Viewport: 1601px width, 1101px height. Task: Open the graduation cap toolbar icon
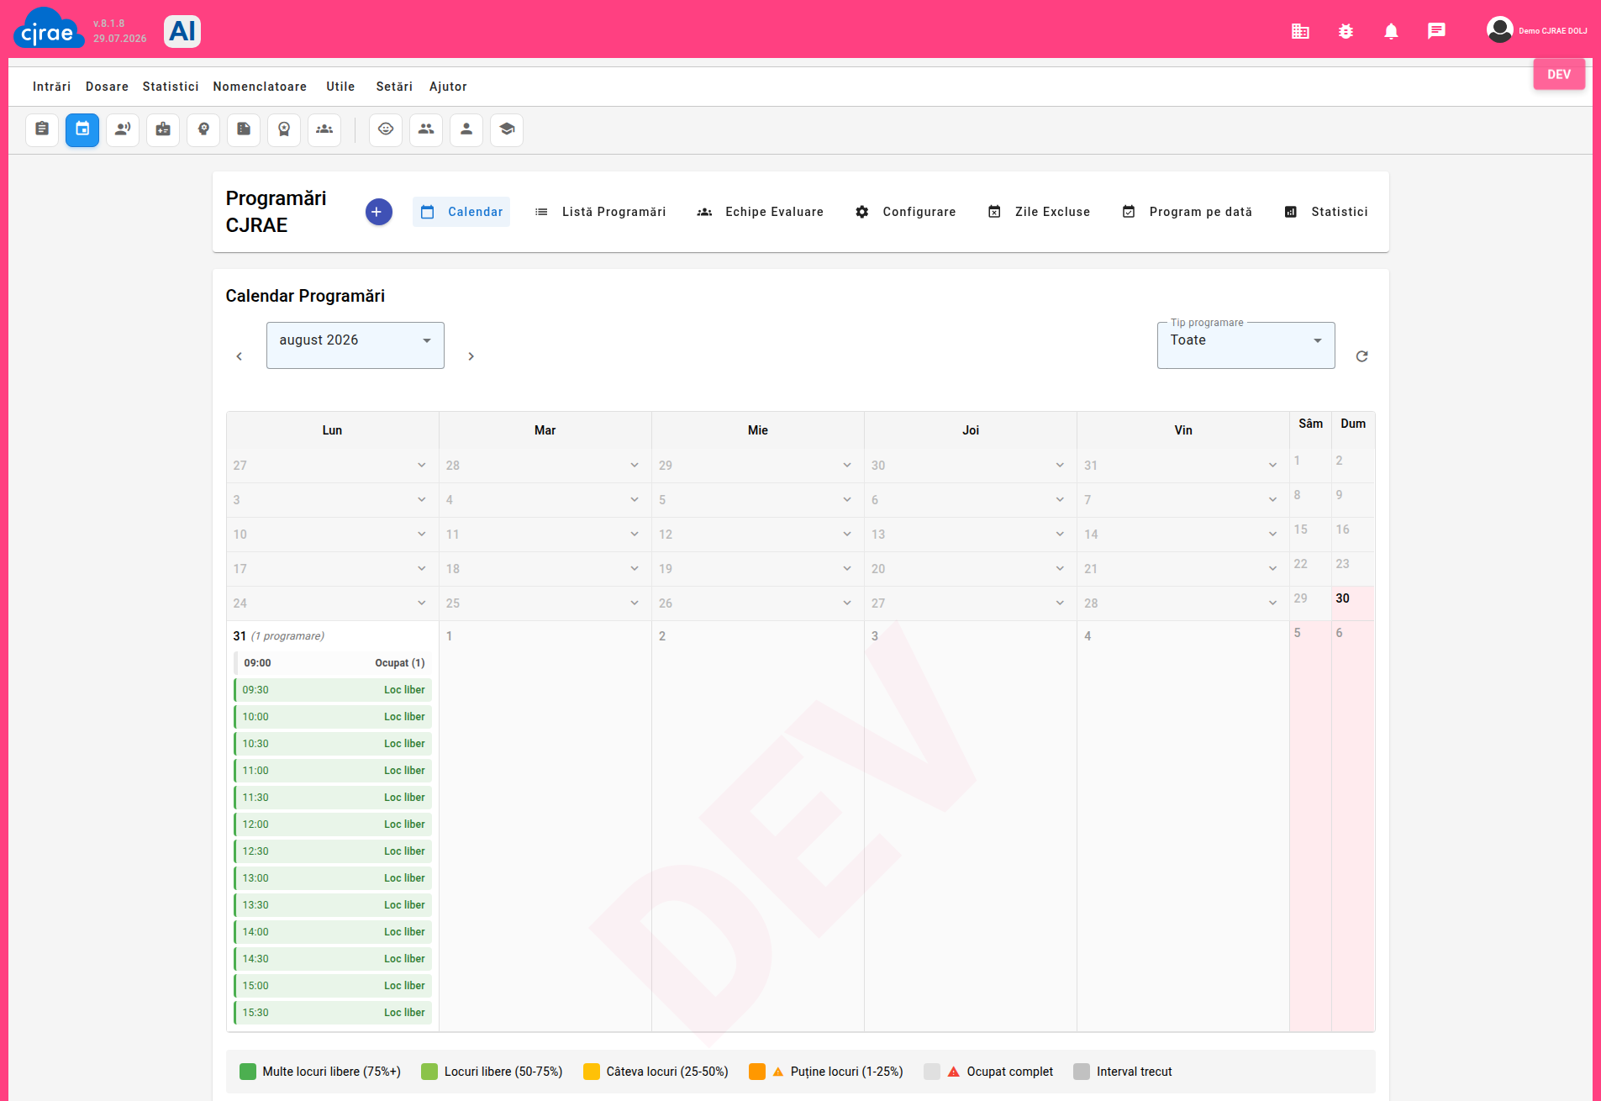tap(507, 129)
